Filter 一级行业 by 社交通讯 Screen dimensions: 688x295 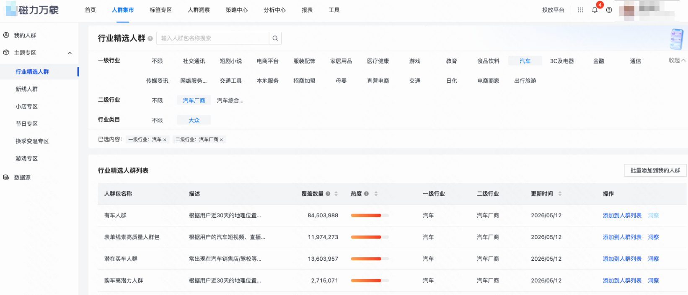point(194,61)
